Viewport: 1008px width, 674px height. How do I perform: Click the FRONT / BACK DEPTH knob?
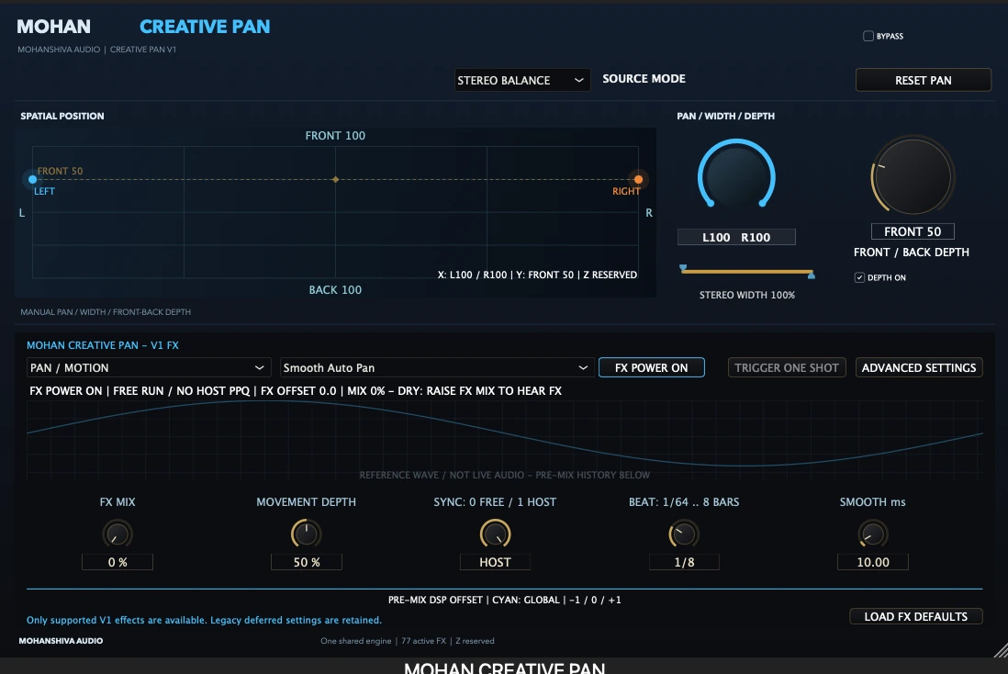tap(913, 175)
